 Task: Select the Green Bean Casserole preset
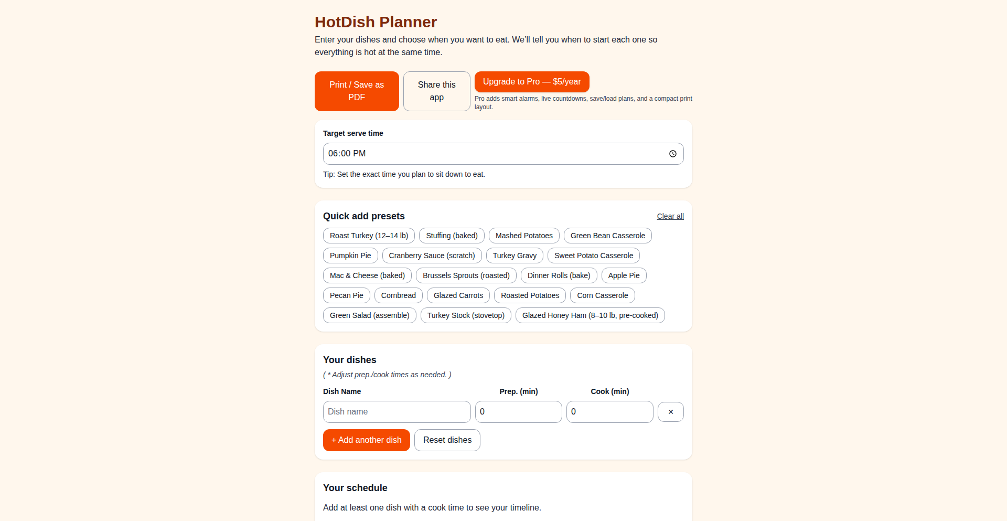[x=607, y=236]
